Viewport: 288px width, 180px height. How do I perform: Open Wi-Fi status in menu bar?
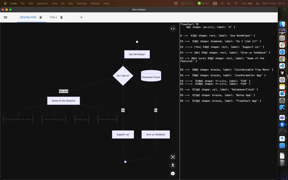click(236, 3)
